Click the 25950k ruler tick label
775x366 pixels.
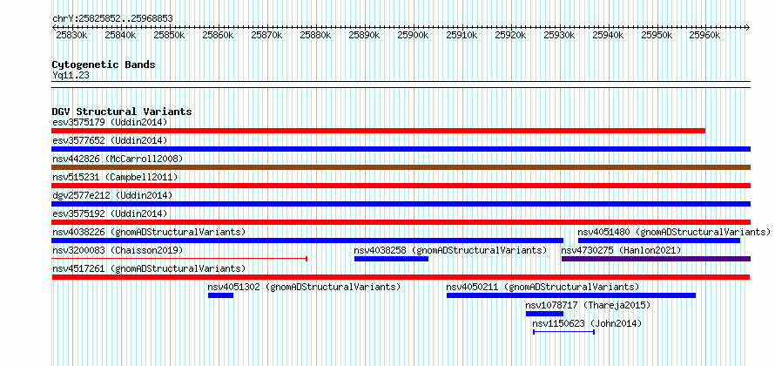[x=657, y=35]
